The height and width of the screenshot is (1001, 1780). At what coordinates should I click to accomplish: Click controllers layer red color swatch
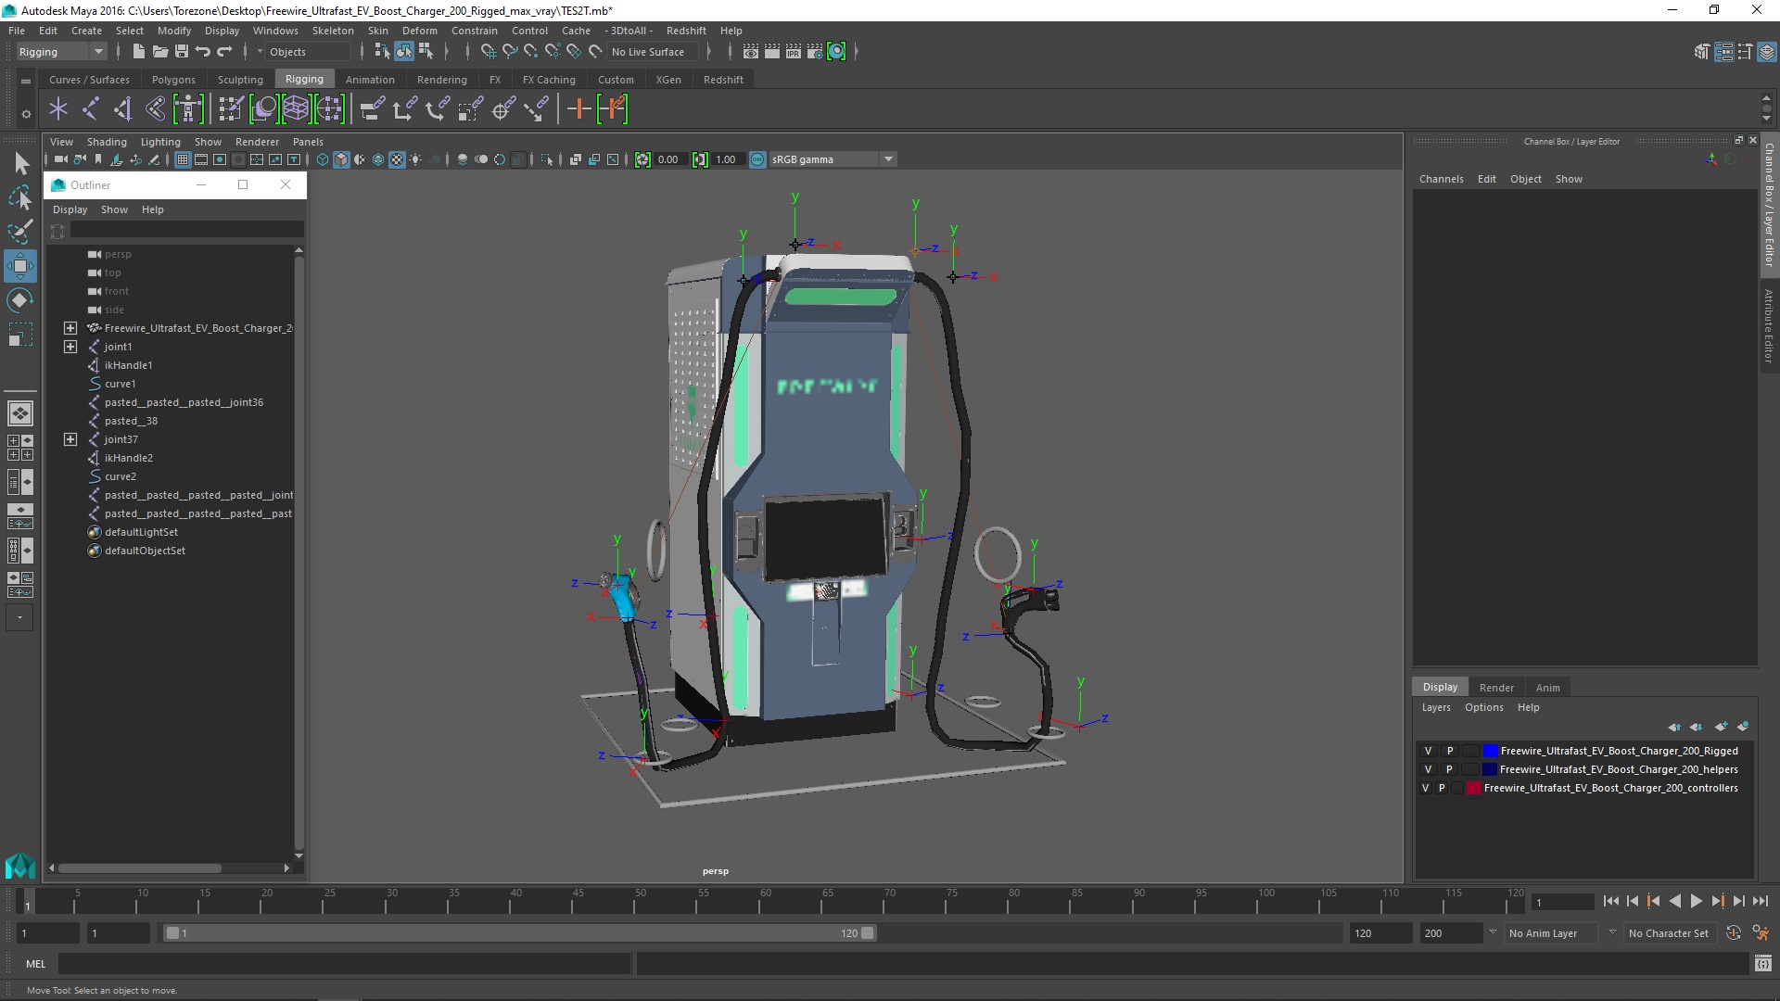pyautogui.click(x=1473, y=788)
